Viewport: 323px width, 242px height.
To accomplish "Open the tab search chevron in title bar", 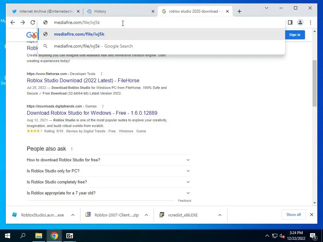I will (x=266, y=8).
